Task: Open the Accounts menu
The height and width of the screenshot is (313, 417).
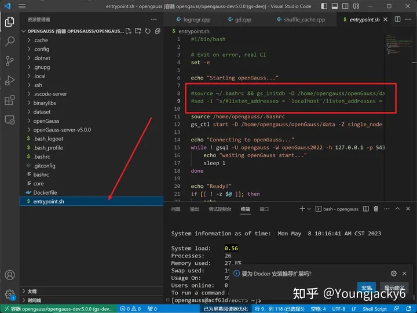Action: coord(10,275)
